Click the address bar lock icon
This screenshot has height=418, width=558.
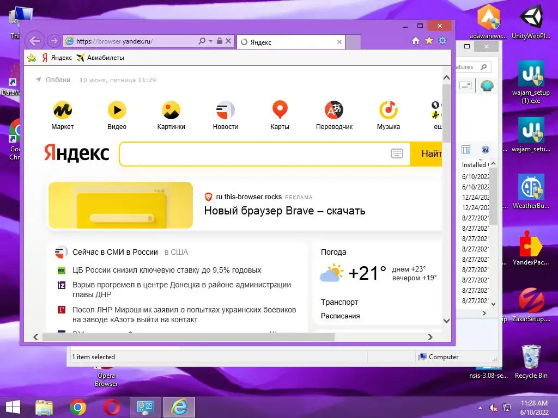220,41
